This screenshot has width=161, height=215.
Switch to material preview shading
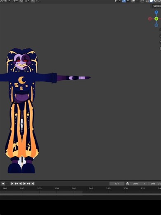click(155, 1)
